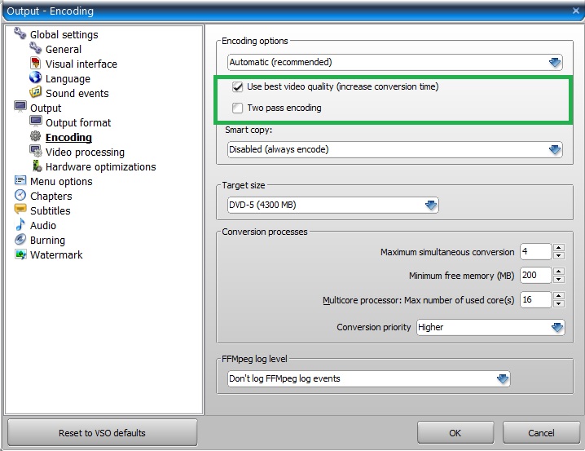Click the Chapters clock icon

20,195
